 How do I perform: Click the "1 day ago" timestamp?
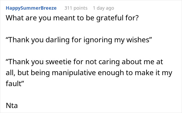pyautogui.click(x=103, y=8)
